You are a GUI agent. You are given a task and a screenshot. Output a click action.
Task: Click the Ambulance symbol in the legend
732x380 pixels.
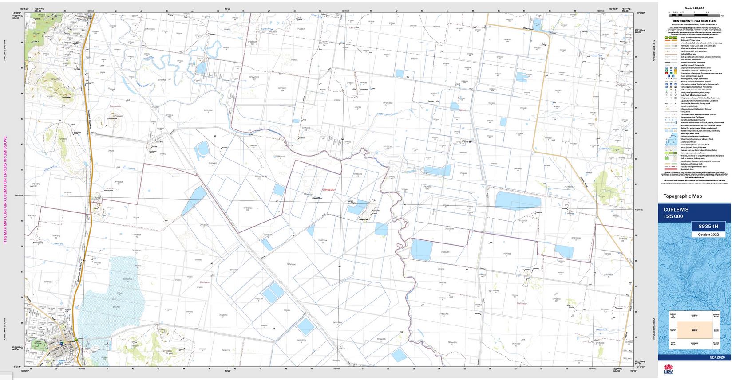click(666, 71)
